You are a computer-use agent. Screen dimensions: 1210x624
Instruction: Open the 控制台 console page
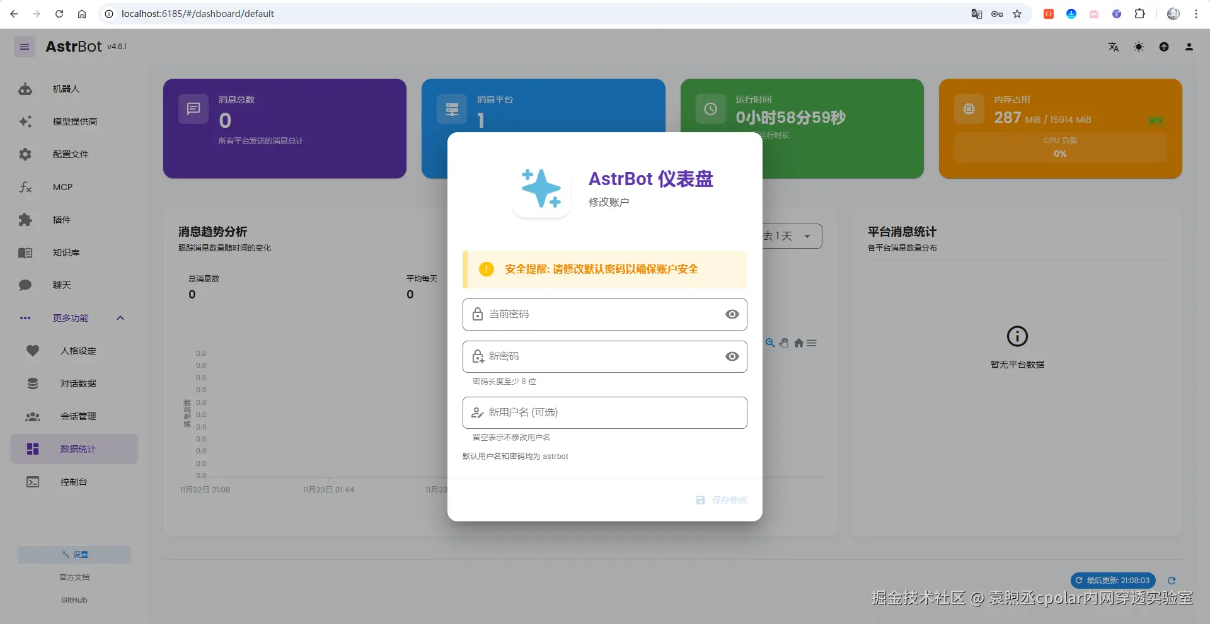[74, 482]
